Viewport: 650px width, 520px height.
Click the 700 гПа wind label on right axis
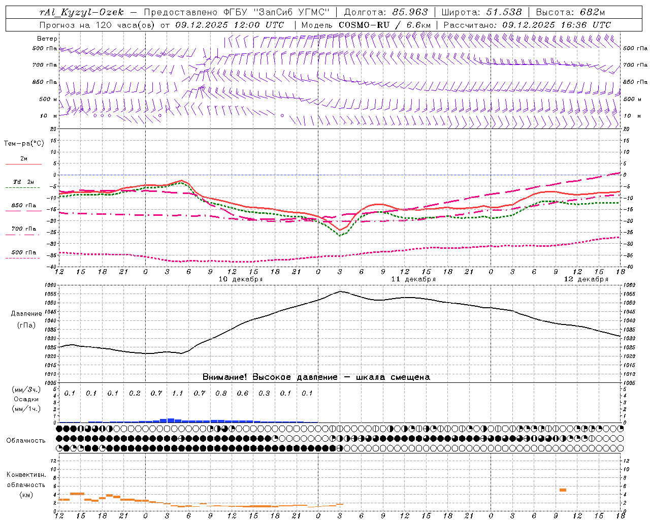click(x=635, y=65)
